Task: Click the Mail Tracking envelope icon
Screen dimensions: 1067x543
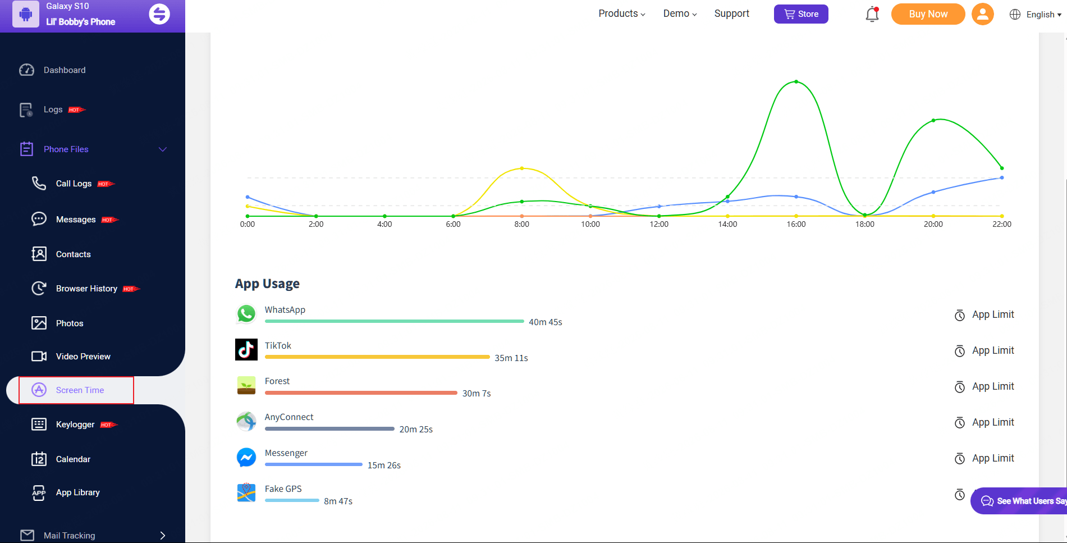Action: (x=27, y=535)
